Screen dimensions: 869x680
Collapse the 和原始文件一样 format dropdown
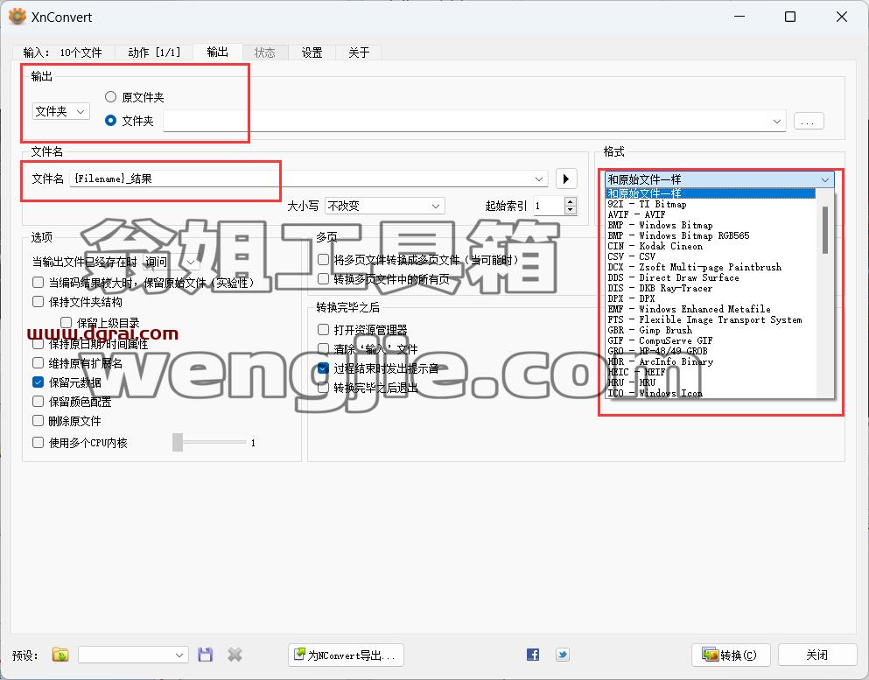tap(719, 179)
